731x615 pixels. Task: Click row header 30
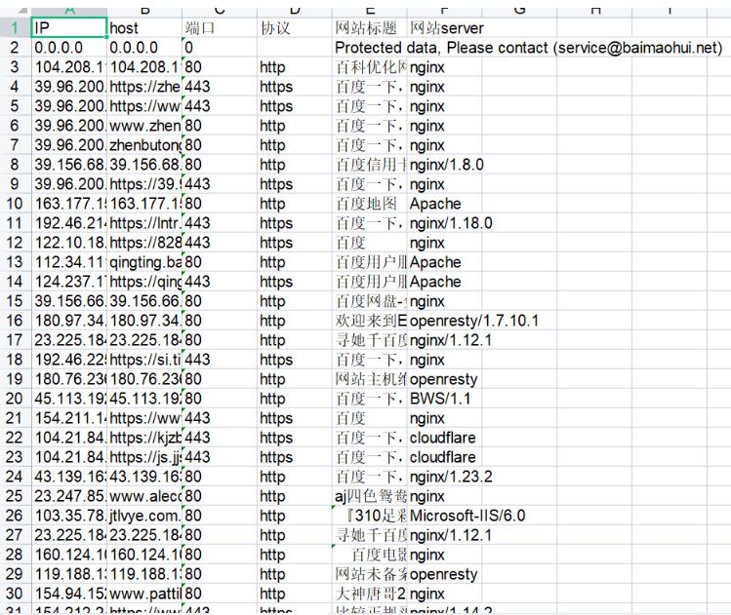pos(15,595)
